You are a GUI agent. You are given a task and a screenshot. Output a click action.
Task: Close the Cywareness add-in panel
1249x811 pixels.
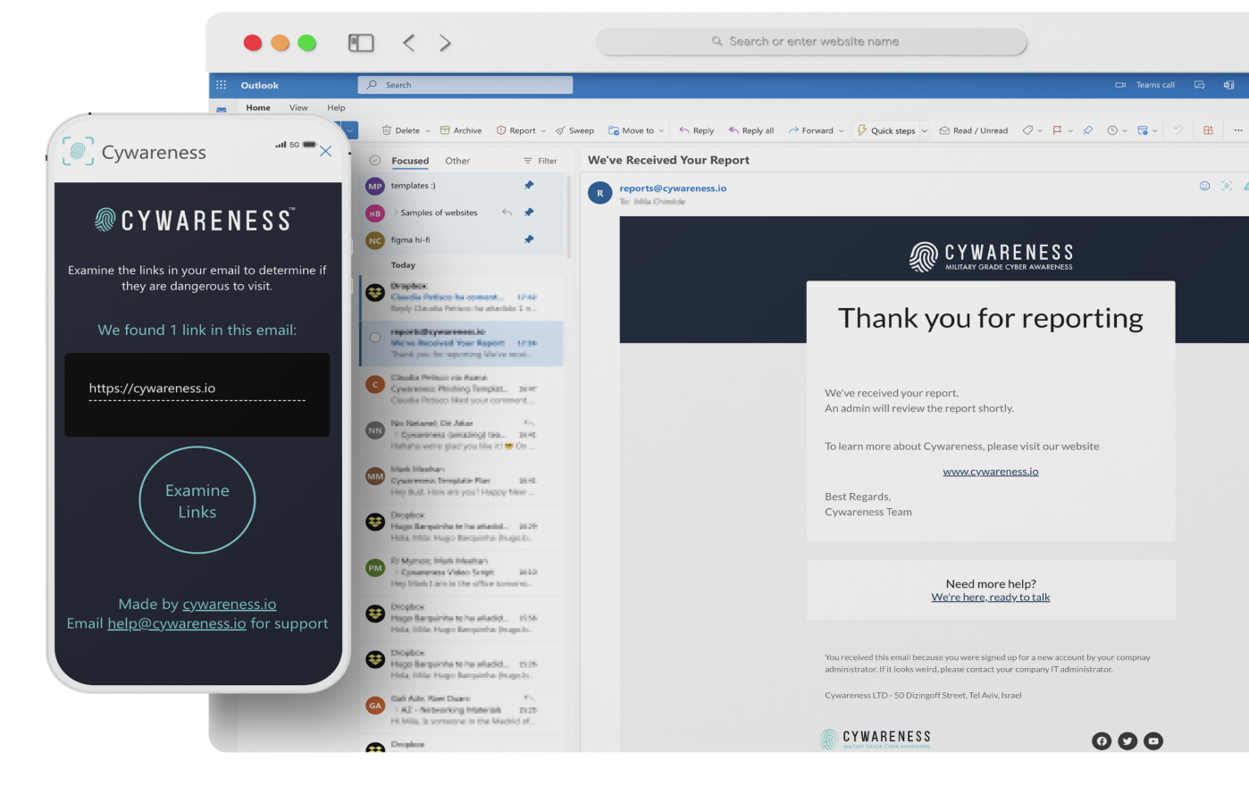click(325, 151)
